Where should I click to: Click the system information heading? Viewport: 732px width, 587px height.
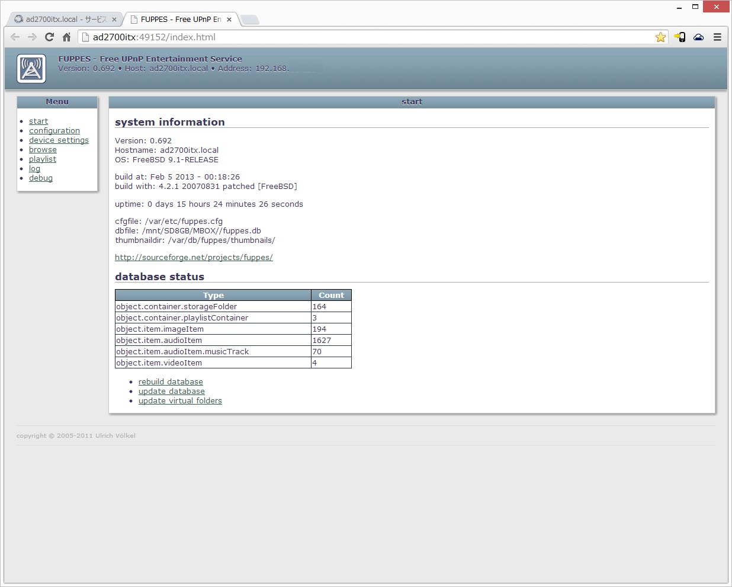coord(170,122)
